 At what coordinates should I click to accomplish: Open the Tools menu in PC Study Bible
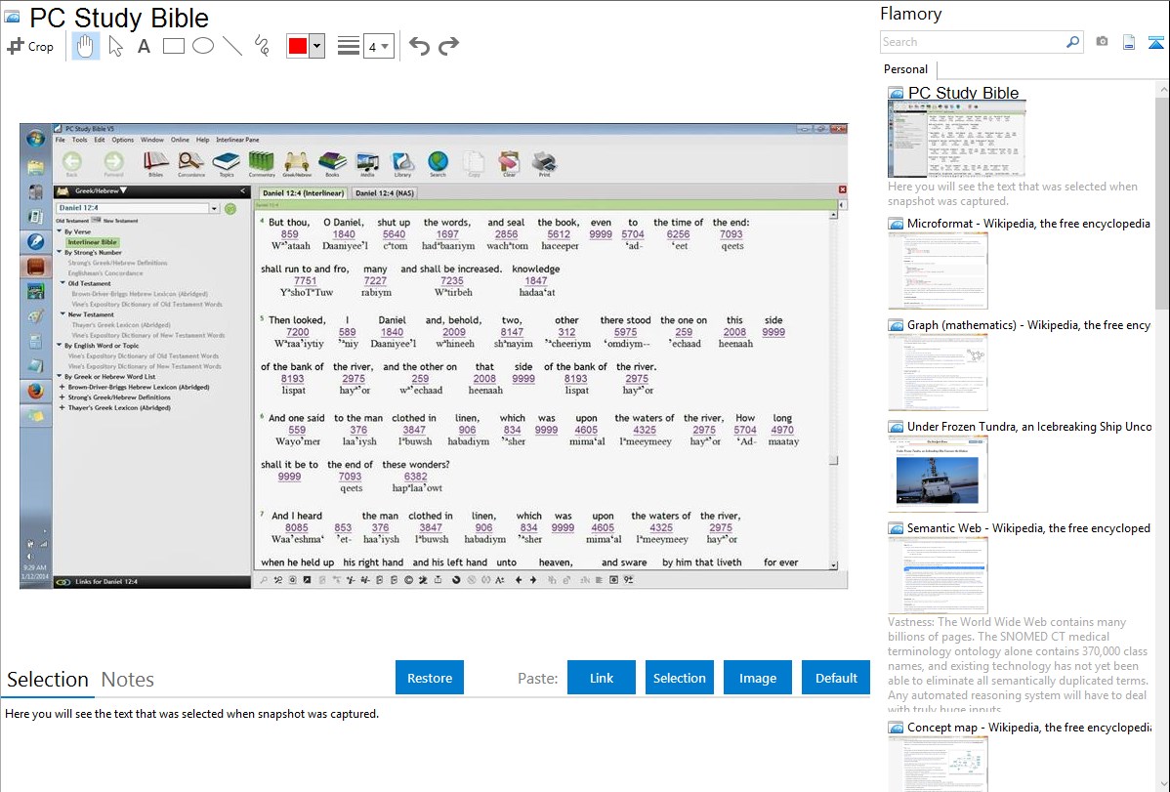[80, 140]
